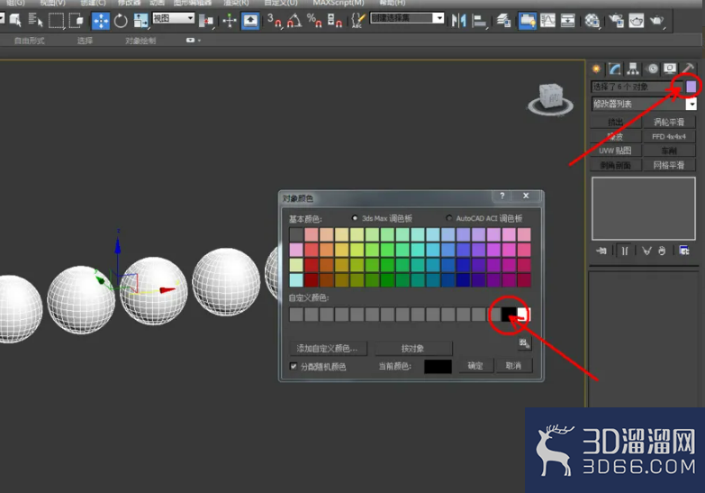Toggle the Graphite ribbon icon
This screenshot has width=705, height=493.
(x=527, y=21)
